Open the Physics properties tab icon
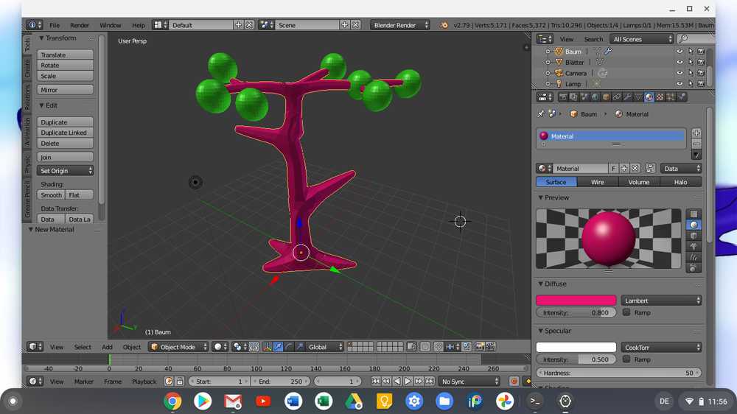Image resolution: width=737 pixels, height=414 pixels. click(x=682, y=97)
